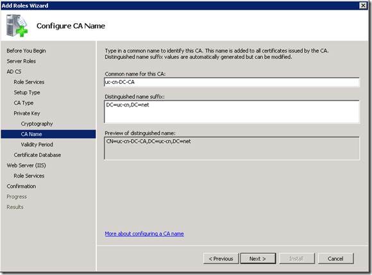Open Role Services under Web Server (IIS)

[x=29, y=176]
